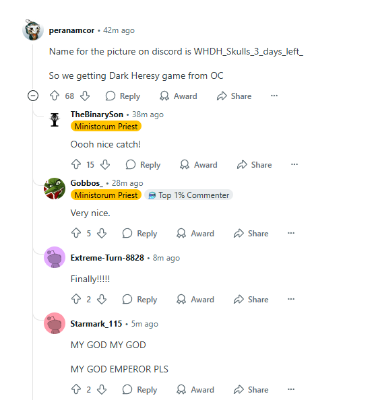This screenshot has height=400, width=376.
Task: View Gobbos_'s green ork avatar
Action: [x=55, y=189]
